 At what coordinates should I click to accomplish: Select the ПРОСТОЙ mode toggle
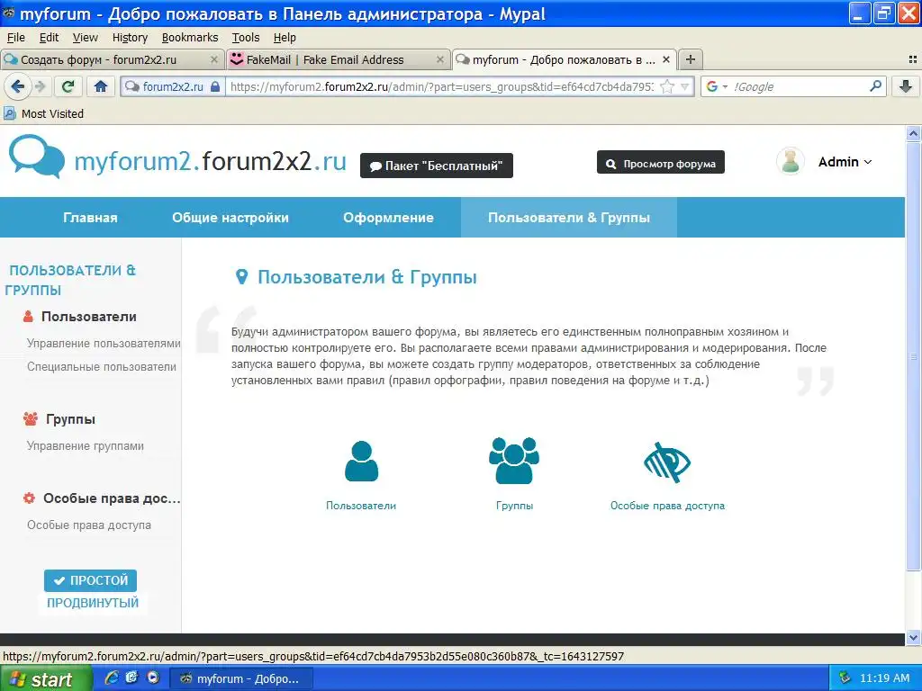coord(91,580)
